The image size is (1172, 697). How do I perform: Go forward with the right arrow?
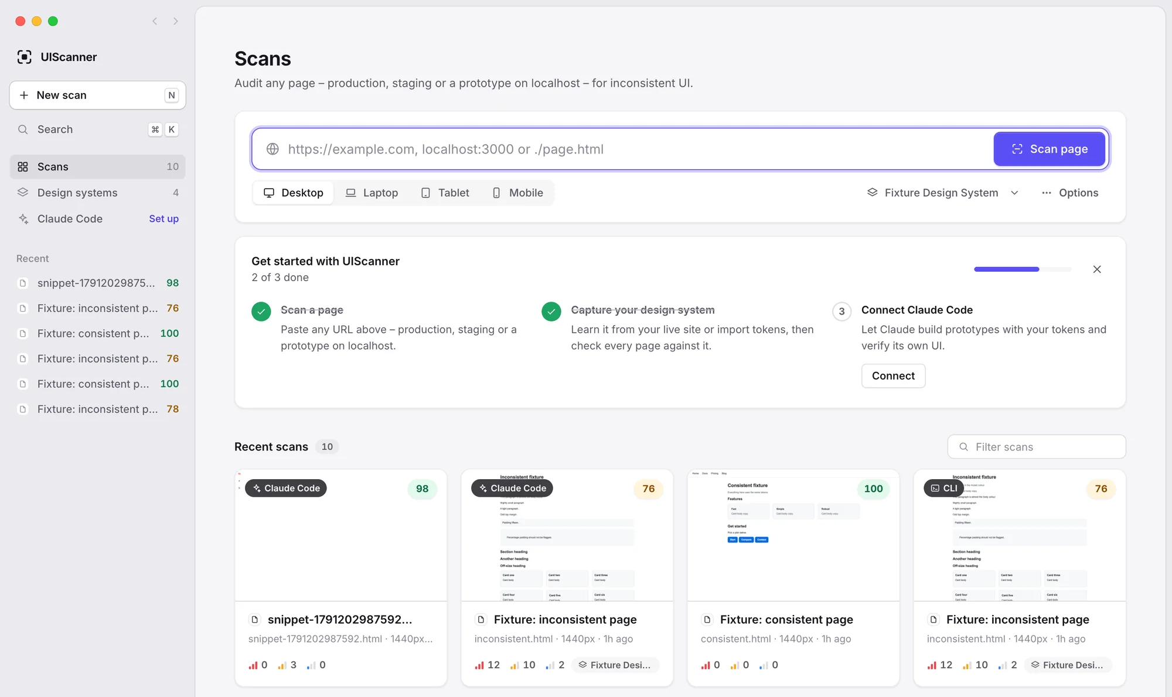click(175, 21)
